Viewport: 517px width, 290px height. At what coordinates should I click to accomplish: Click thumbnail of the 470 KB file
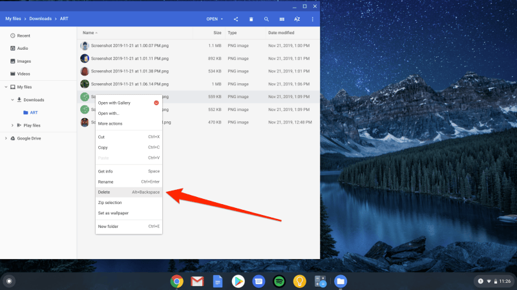85,122
